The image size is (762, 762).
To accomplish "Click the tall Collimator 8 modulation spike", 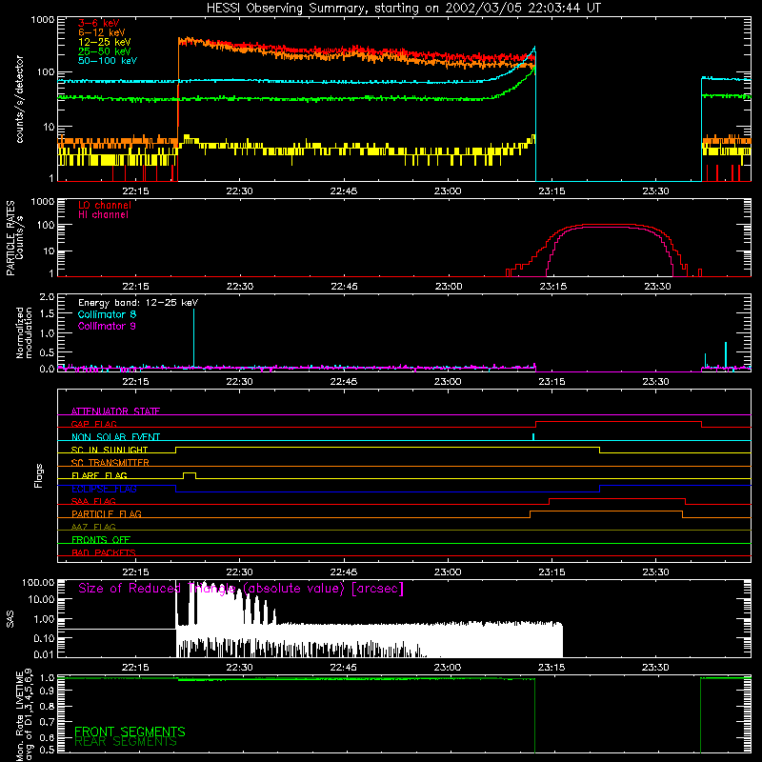I will pos(194,338).
